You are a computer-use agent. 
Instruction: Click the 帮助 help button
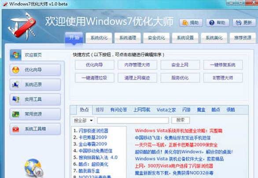click(217, 22)
